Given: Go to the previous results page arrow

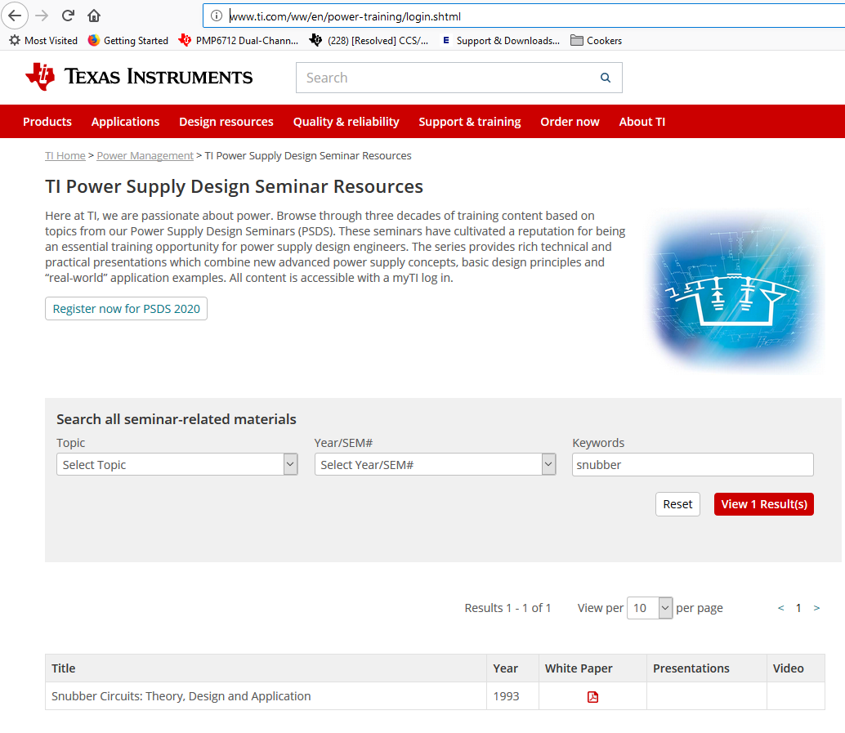Looking at the screenshot, I should pos(781,608).
